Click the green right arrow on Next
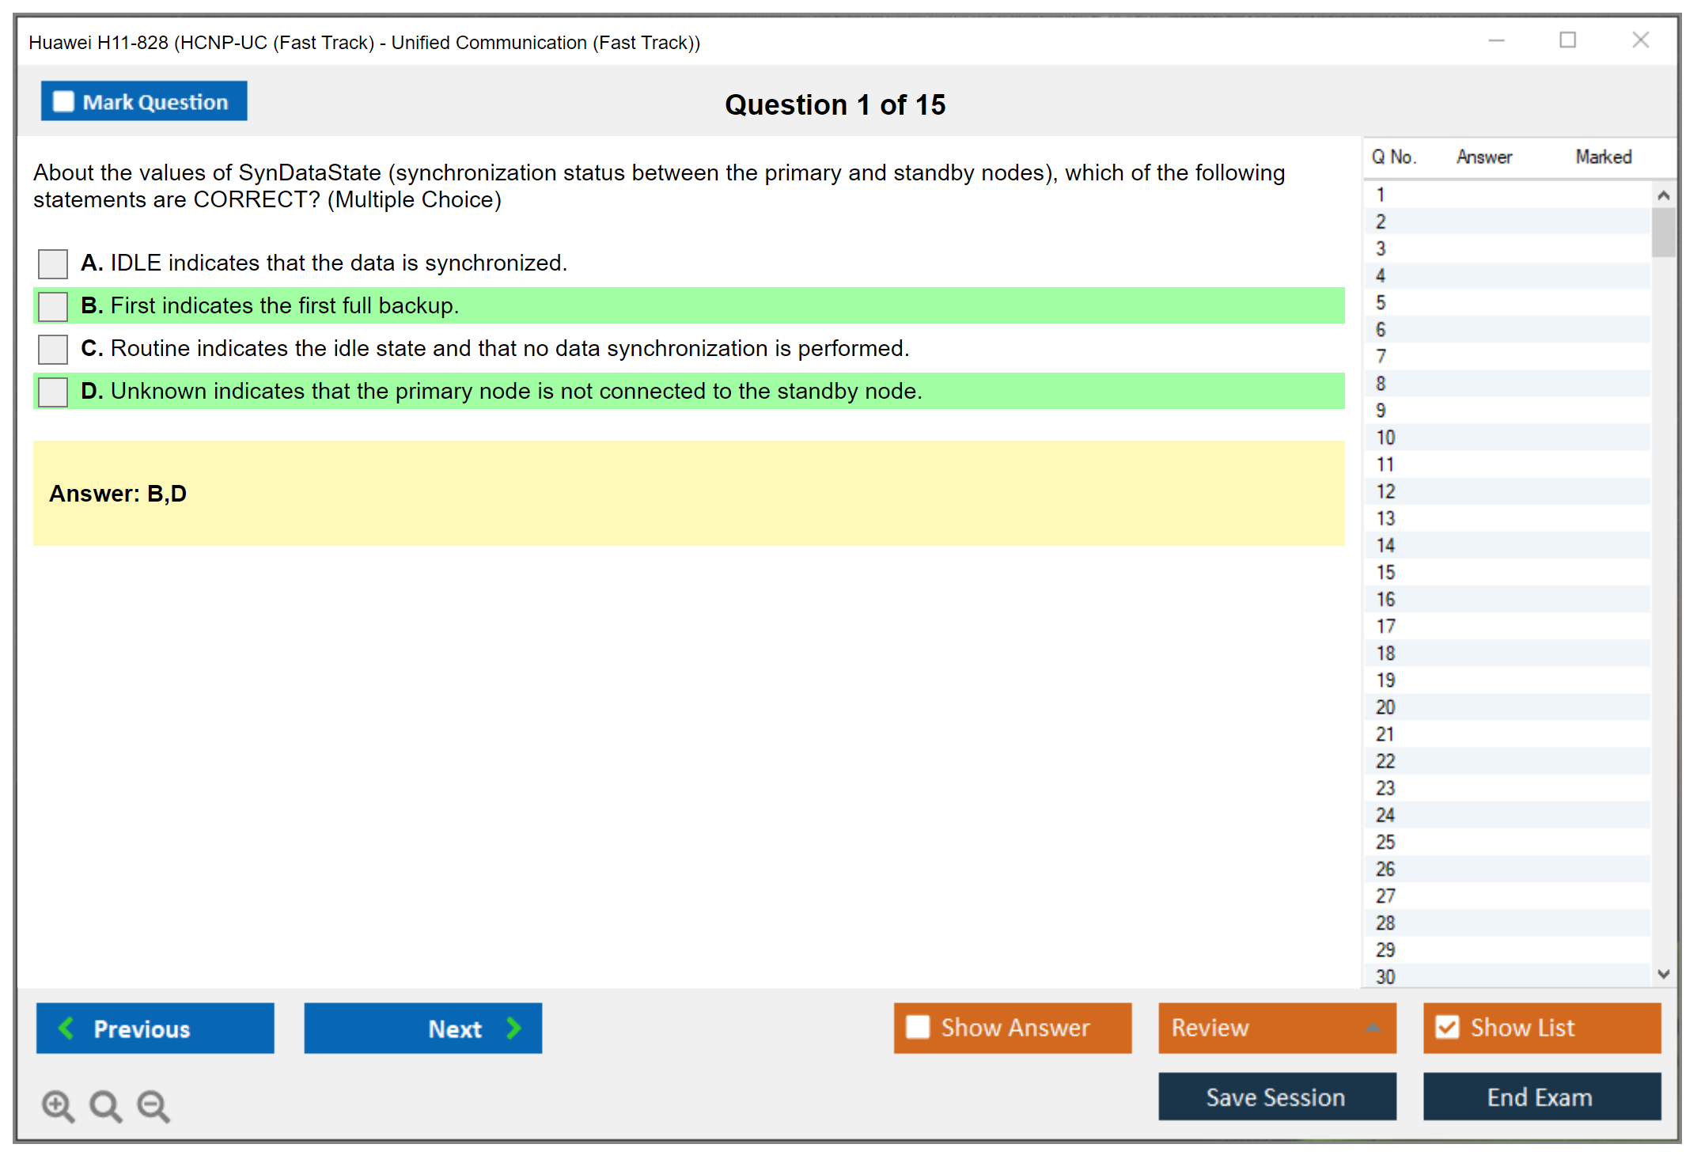1701x1163 pixels. (x=513, y=1028)
